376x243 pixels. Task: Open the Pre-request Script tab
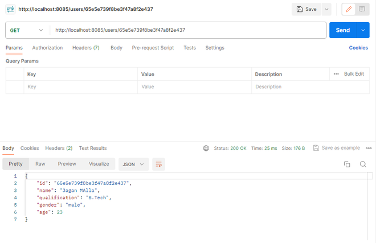click(x=153, y=48)
